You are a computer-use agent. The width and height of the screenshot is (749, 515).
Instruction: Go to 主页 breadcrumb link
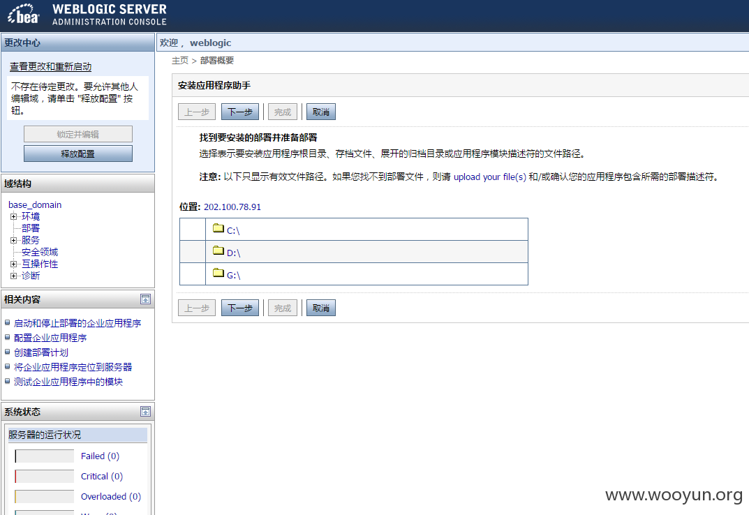point(180,61)
